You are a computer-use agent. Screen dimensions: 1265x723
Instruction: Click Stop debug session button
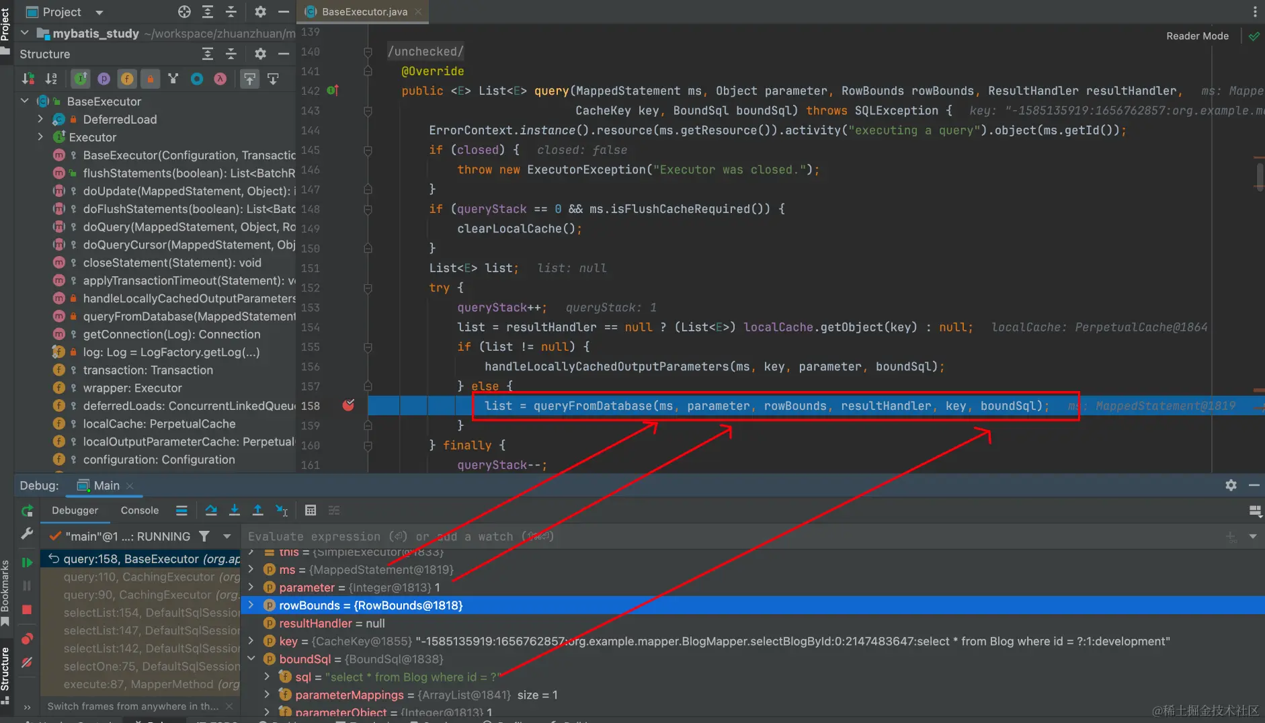click(27, 609)
